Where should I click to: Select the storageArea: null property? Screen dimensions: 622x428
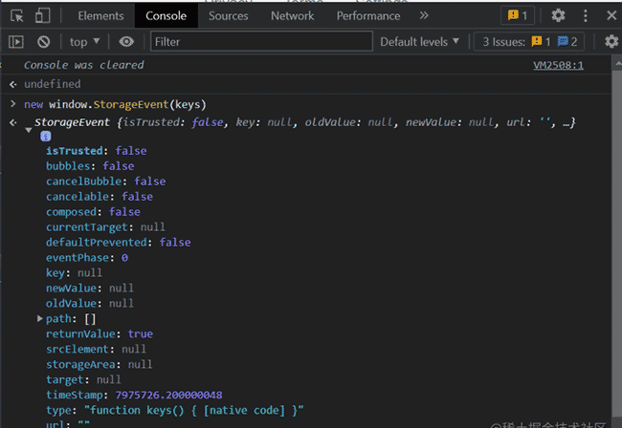point(100,364)
